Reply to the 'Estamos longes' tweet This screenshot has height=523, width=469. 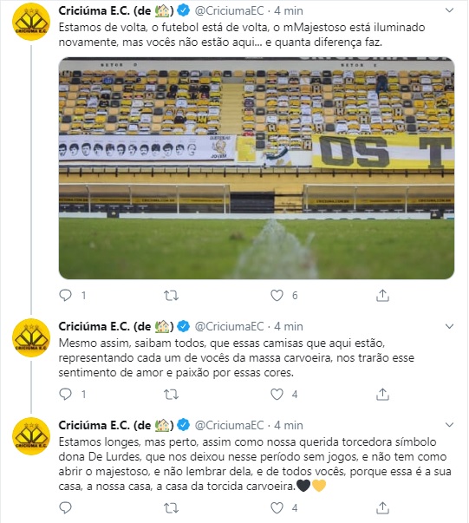click(65, 507)
